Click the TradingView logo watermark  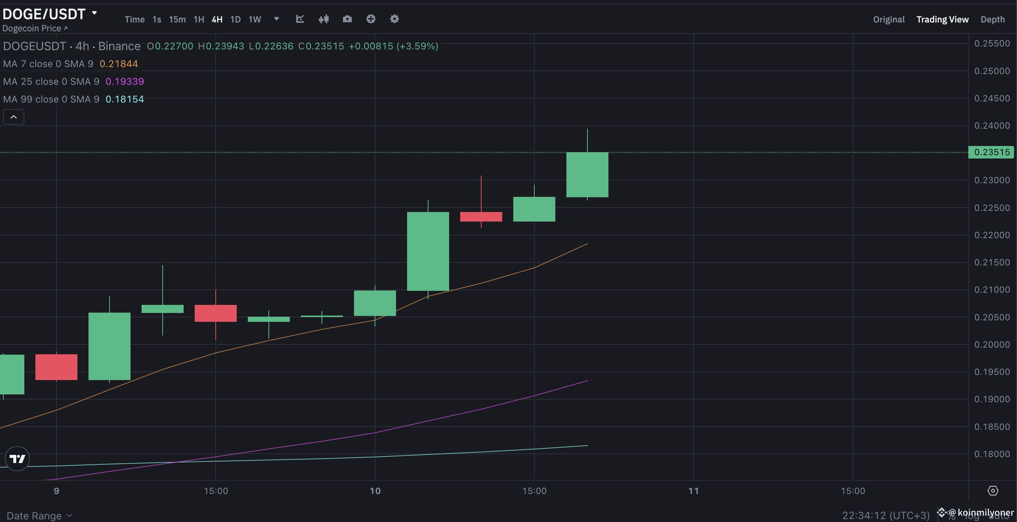17,459
